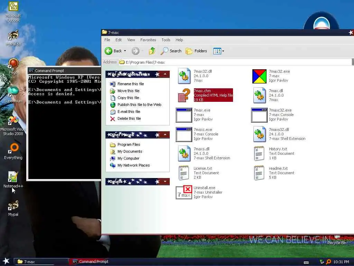Image resolution: width=354 pixels, height=266 pixels.
Task: Select the History.txt document icon
Action: 259,153
